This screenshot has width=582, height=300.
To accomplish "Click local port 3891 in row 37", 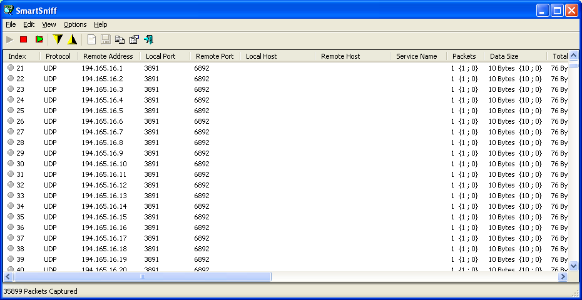I will (x=151, y=238).
